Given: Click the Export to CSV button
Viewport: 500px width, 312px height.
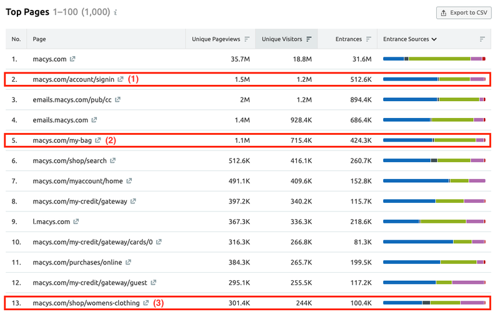Looking at the screenshot, I should (464, 12).
